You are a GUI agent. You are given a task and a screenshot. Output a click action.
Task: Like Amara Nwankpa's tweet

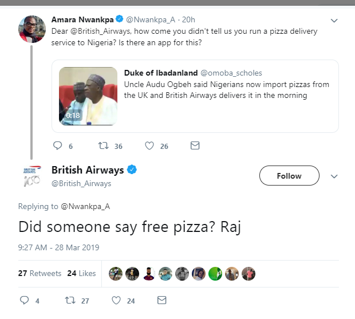[149, 146]
